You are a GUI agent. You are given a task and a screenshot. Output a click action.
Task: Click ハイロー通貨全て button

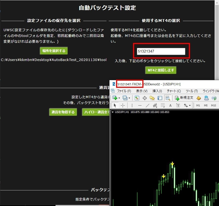[x=96, y=112]
